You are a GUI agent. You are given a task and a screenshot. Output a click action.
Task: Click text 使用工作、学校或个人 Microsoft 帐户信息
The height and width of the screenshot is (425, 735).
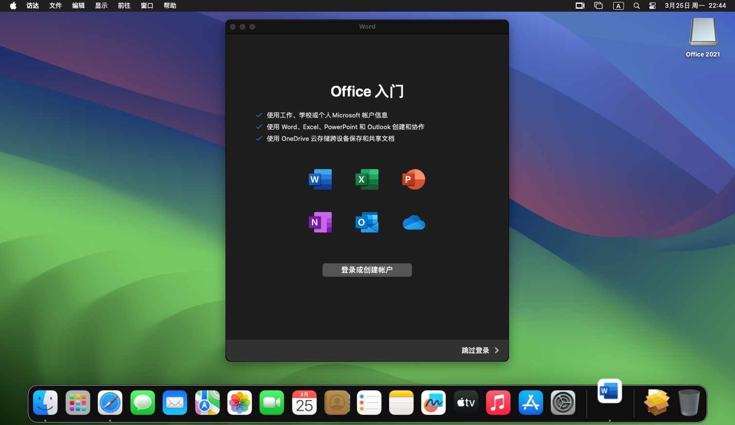point(327,115)
